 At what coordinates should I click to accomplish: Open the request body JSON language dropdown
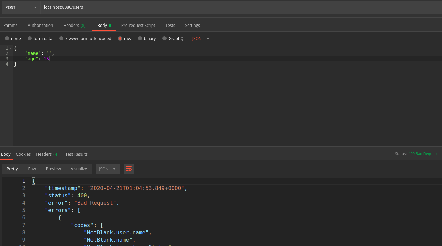200,38
